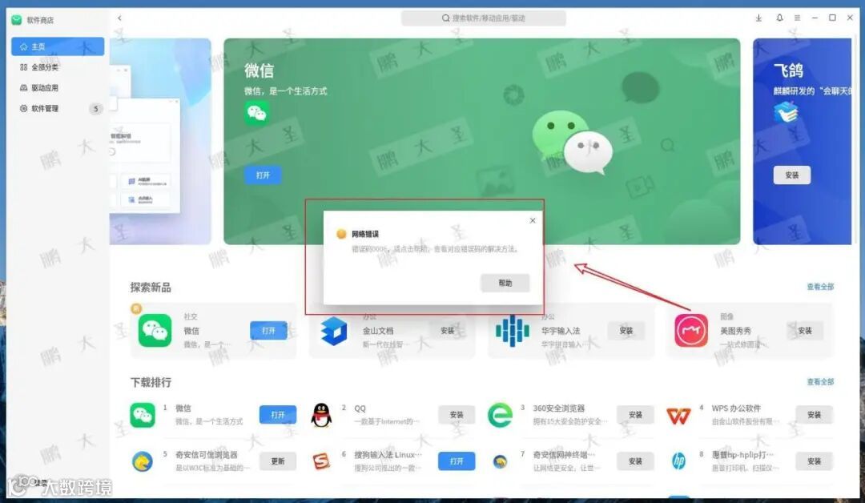Click the 美图秀秀 app name
This screenshot has width=865, height=503.
735,331
